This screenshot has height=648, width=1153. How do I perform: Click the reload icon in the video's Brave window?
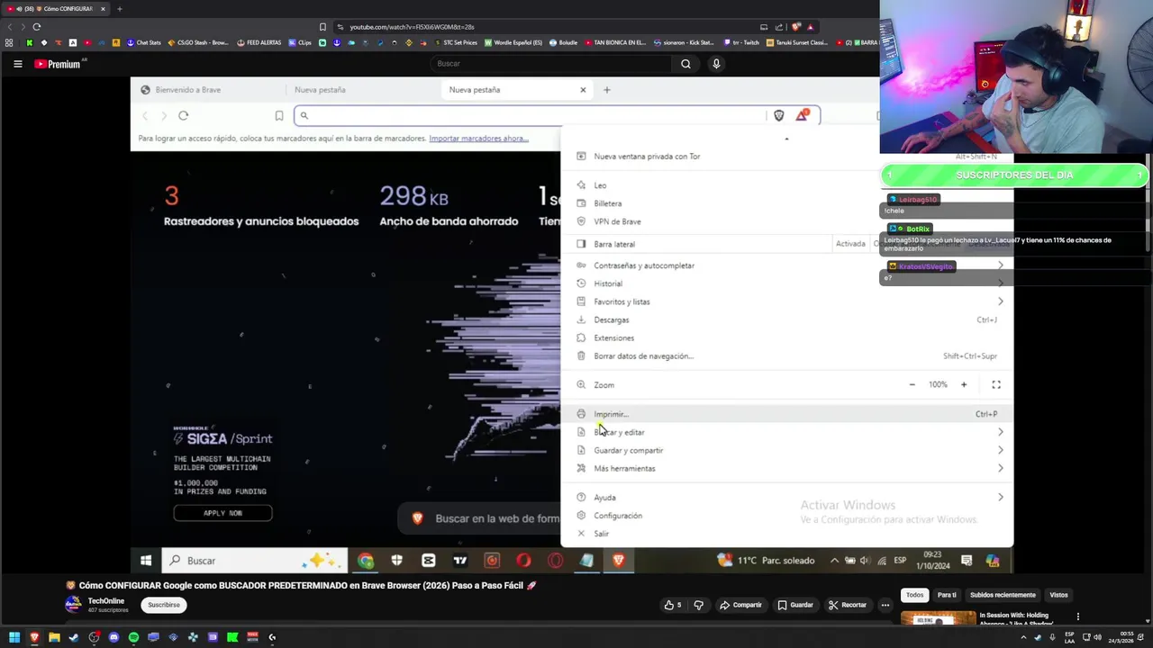click(183, 115)
